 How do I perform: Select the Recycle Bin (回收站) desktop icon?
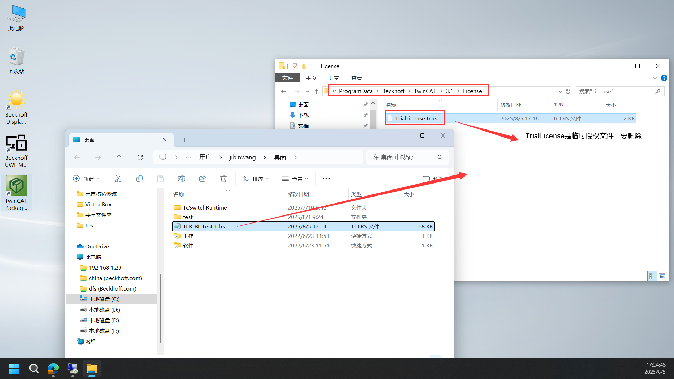coord(16,61)
